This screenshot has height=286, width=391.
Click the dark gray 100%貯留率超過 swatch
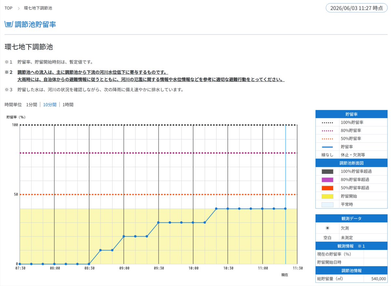[327, 172]
